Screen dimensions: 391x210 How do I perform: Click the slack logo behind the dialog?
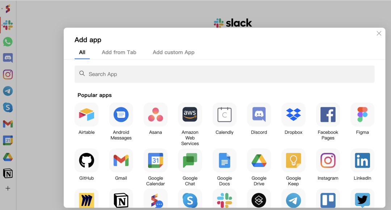click(x=233, y=23)
